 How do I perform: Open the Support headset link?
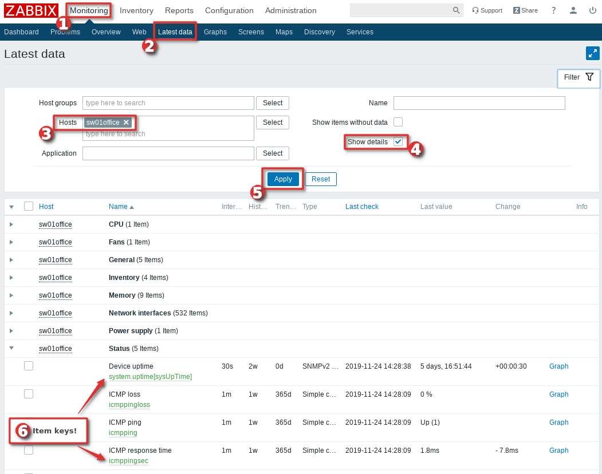pos(487,10)
